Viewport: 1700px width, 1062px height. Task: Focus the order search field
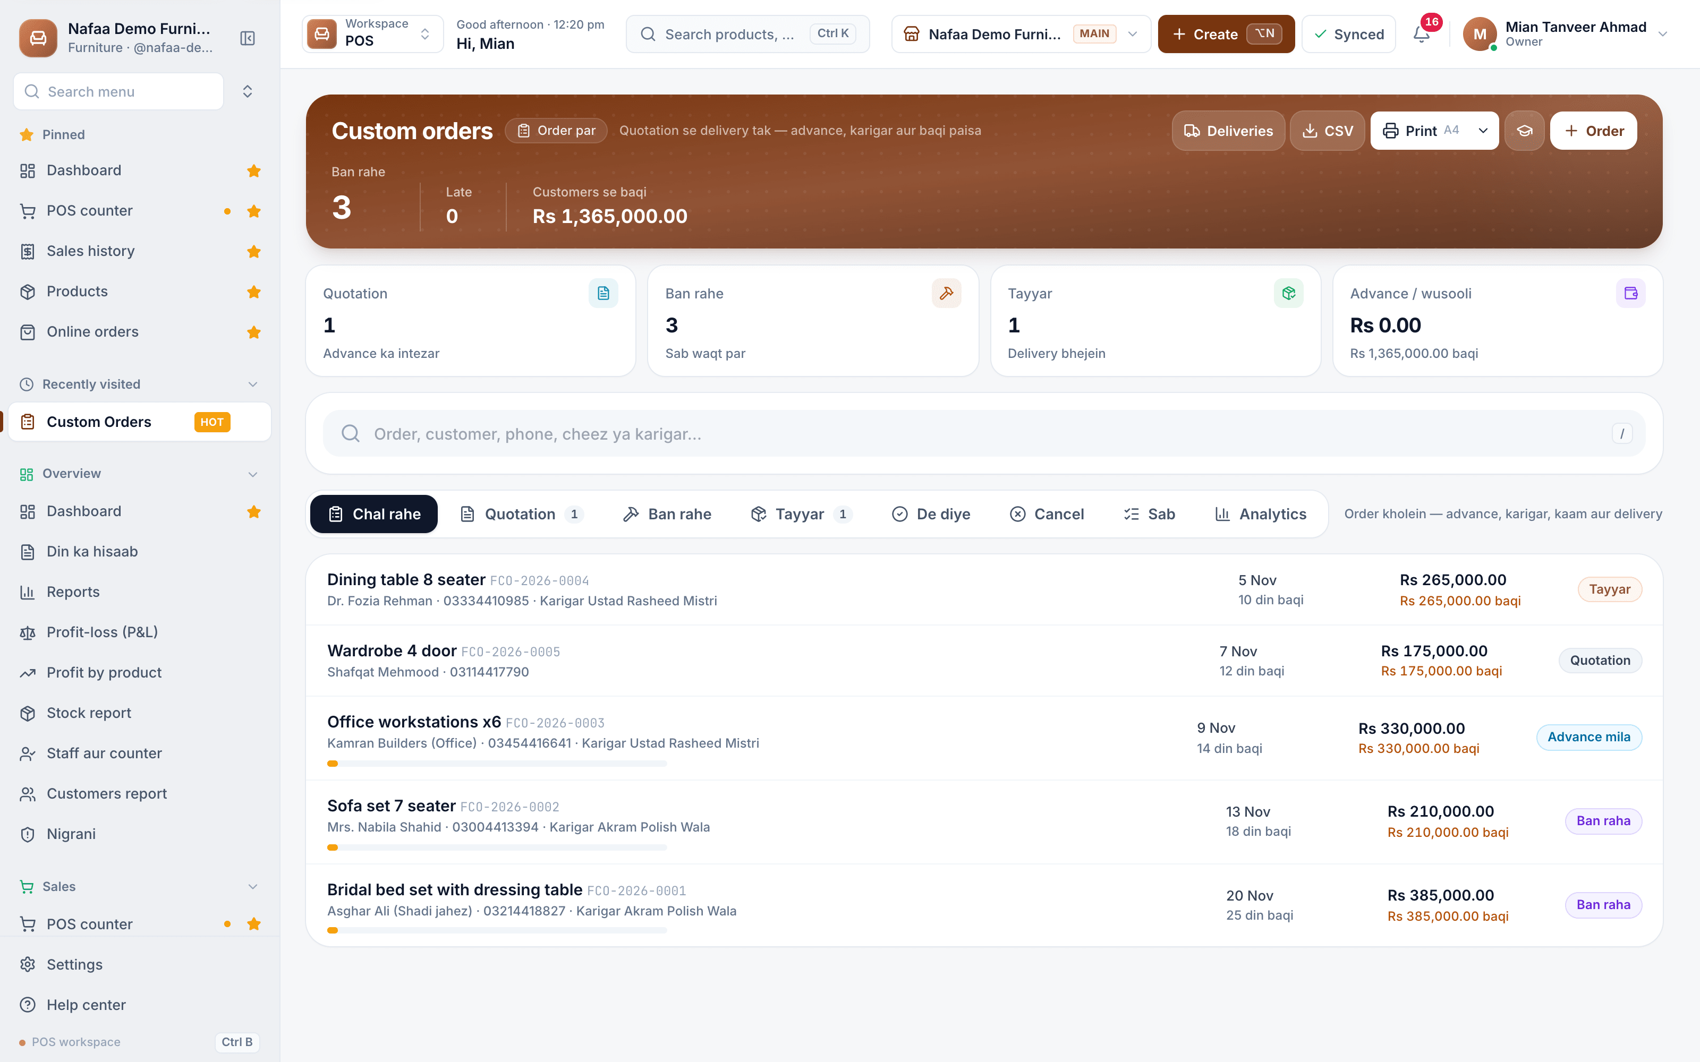tap(983, 433)
